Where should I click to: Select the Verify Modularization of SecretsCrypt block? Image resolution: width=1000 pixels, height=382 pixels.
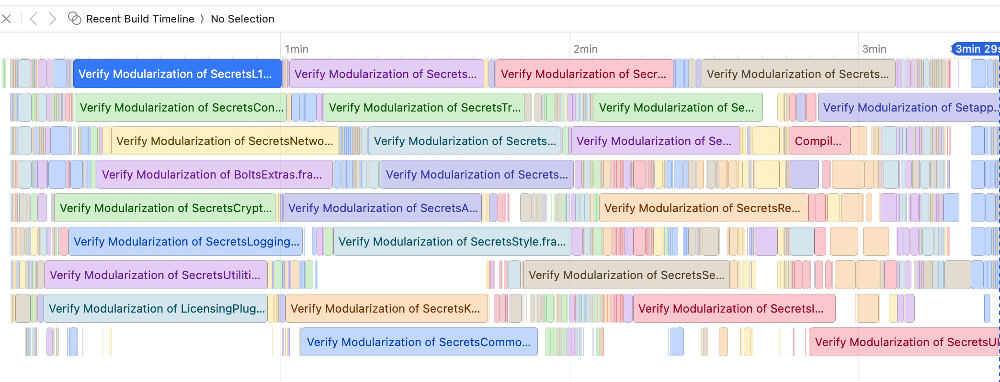click(x=165, y=208)
